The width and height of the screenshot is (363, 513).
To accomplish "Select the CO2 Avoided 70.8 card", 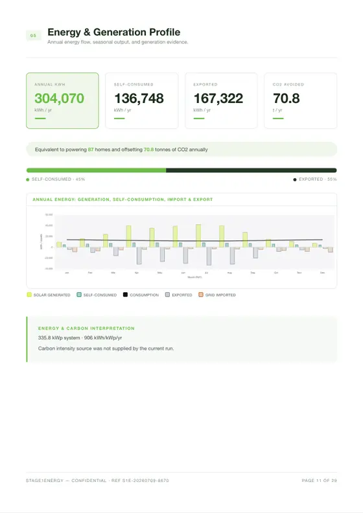I will [x=301, y=101].
